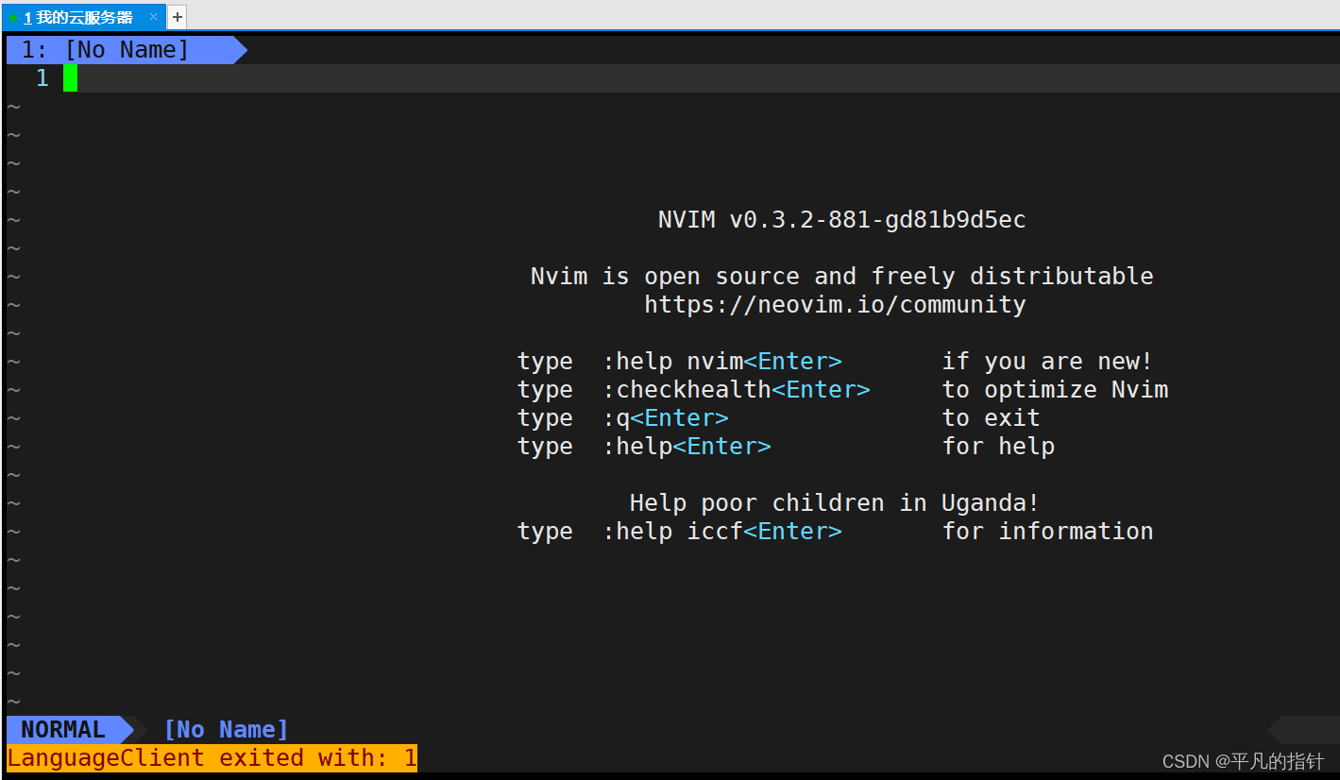Open a new session tab with plus button
Image resolution: width=1340 pixels, height=780 pixels.
tap(178, 17)
